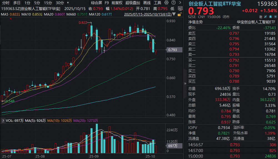Viewport: 278px width, 159px height.
Task: Click the right arrow at toolbar end
Action: pyautogui.click(x=179, y=3)
